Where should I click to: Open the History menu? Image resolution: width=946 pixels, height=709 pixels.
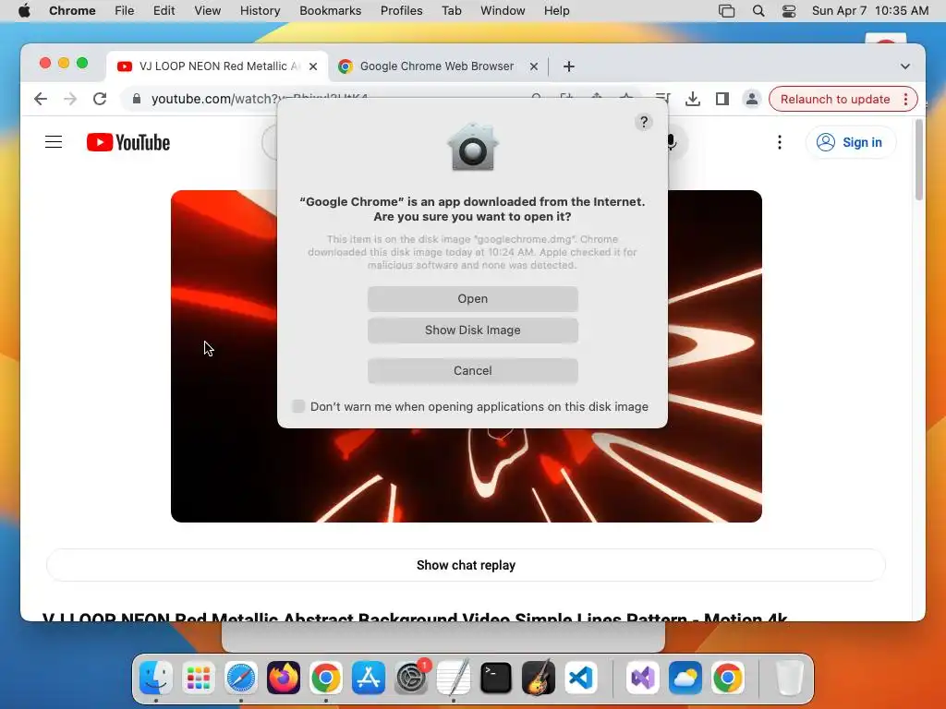coord(260,11)
